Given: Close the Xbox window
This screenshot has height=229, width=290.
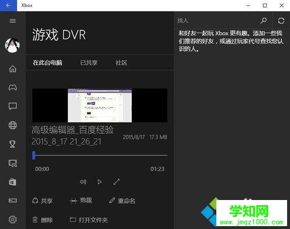Looking at the screenshot, I should (x=282, y=5).
